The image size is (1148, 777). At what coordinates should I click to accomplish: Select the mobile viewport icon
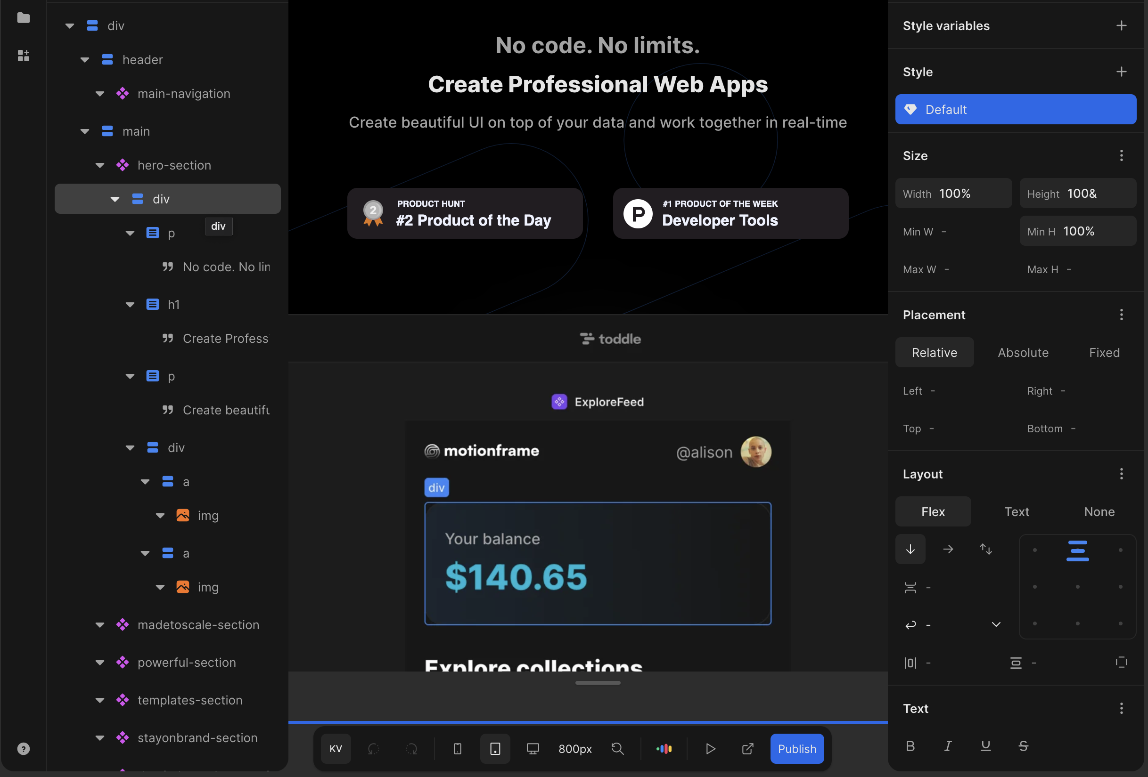[x=457, y=748]
